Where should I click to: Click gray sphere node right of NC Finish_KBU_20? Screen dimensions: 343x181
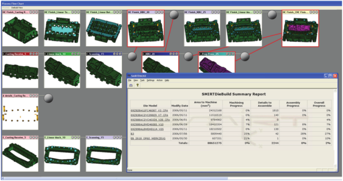click(174, 15)
